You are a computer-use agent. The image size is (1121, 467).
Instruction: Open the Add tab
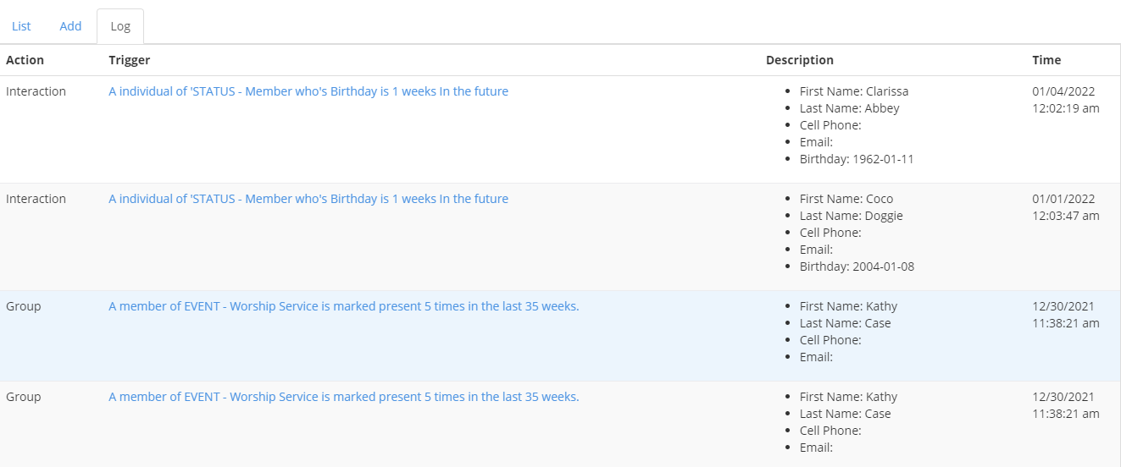[x=70, y=26]
